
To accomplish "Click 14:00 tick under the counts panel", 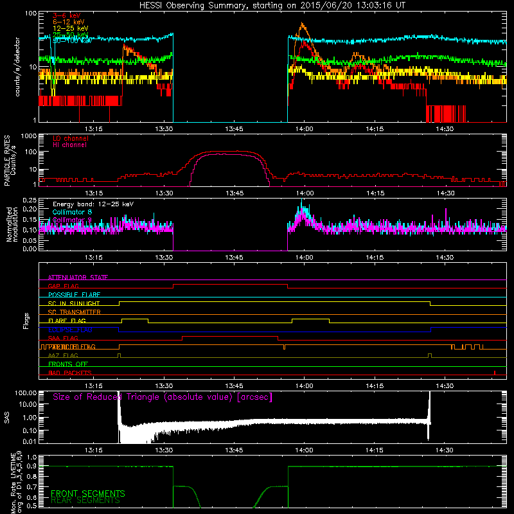I will click(x=304, y=129).
